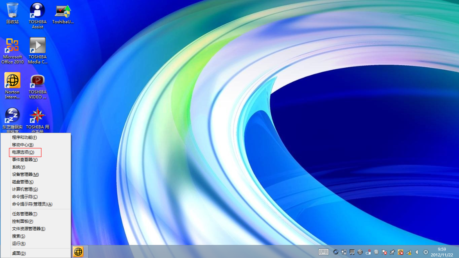Viewport: 459px width, 258px height.
Task: Open the touch keyboard from the taskbar
Action: click(323, 252)
